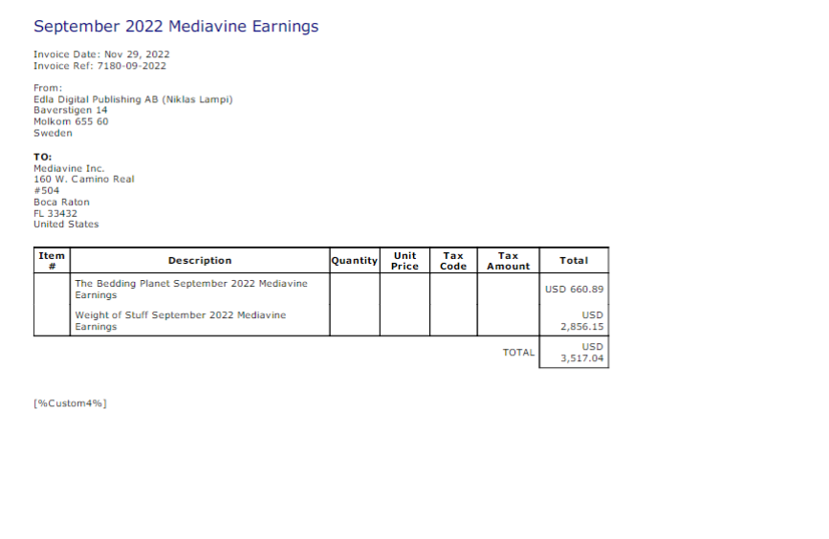Select the text 'Molkom 655 60'
829x539 pixels.
coord(71,121)
